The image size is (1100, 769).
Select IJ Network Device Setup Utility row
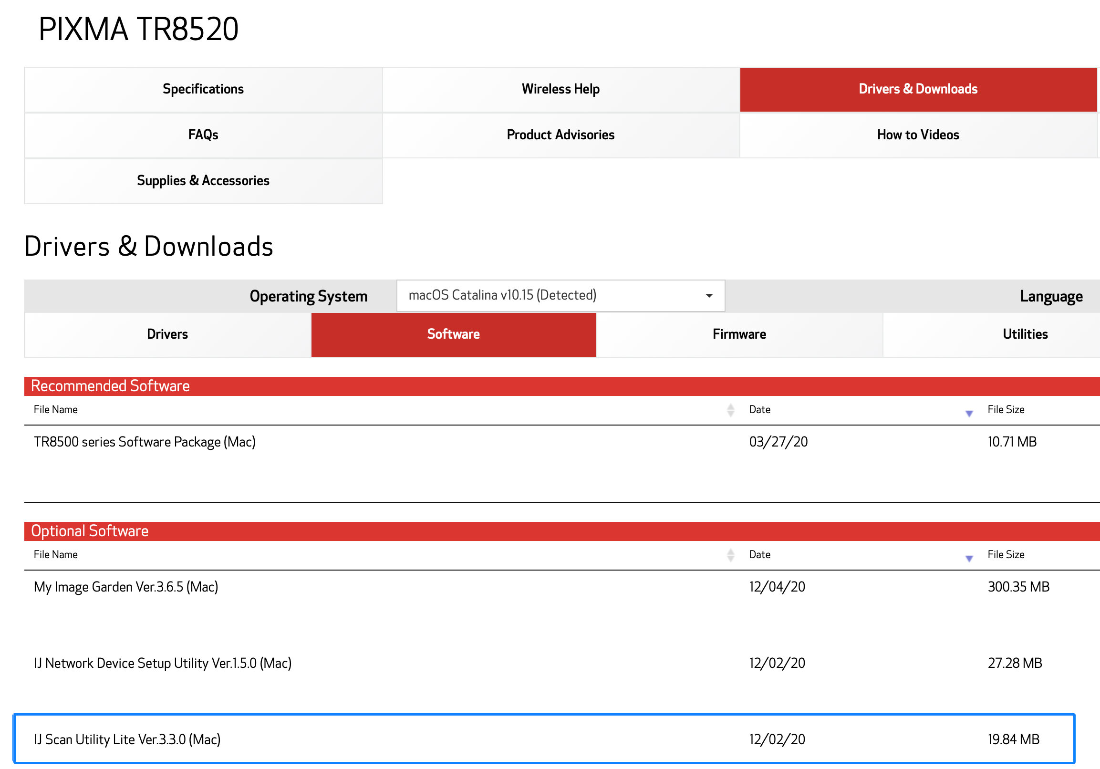(162, 663)
